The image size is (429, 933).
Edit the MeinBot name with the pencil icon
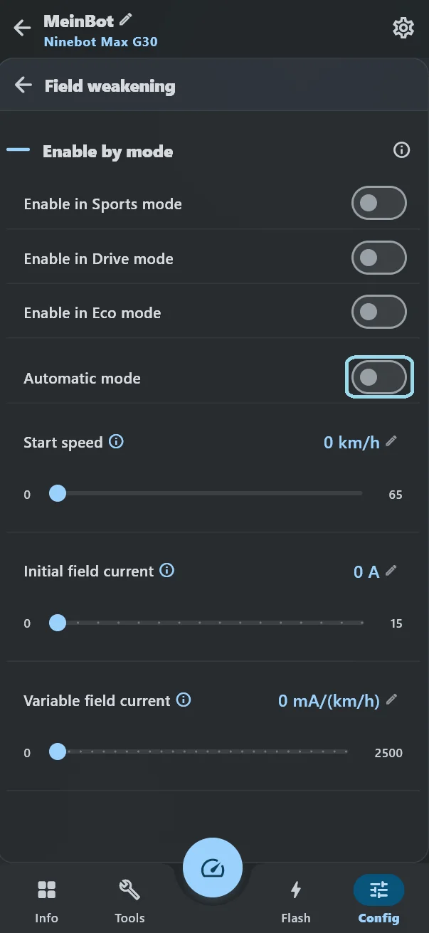(x=126, y=19)
